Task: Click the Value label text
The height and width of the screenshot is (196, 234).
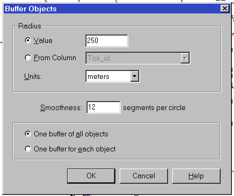Action: (x=43, y=41)
